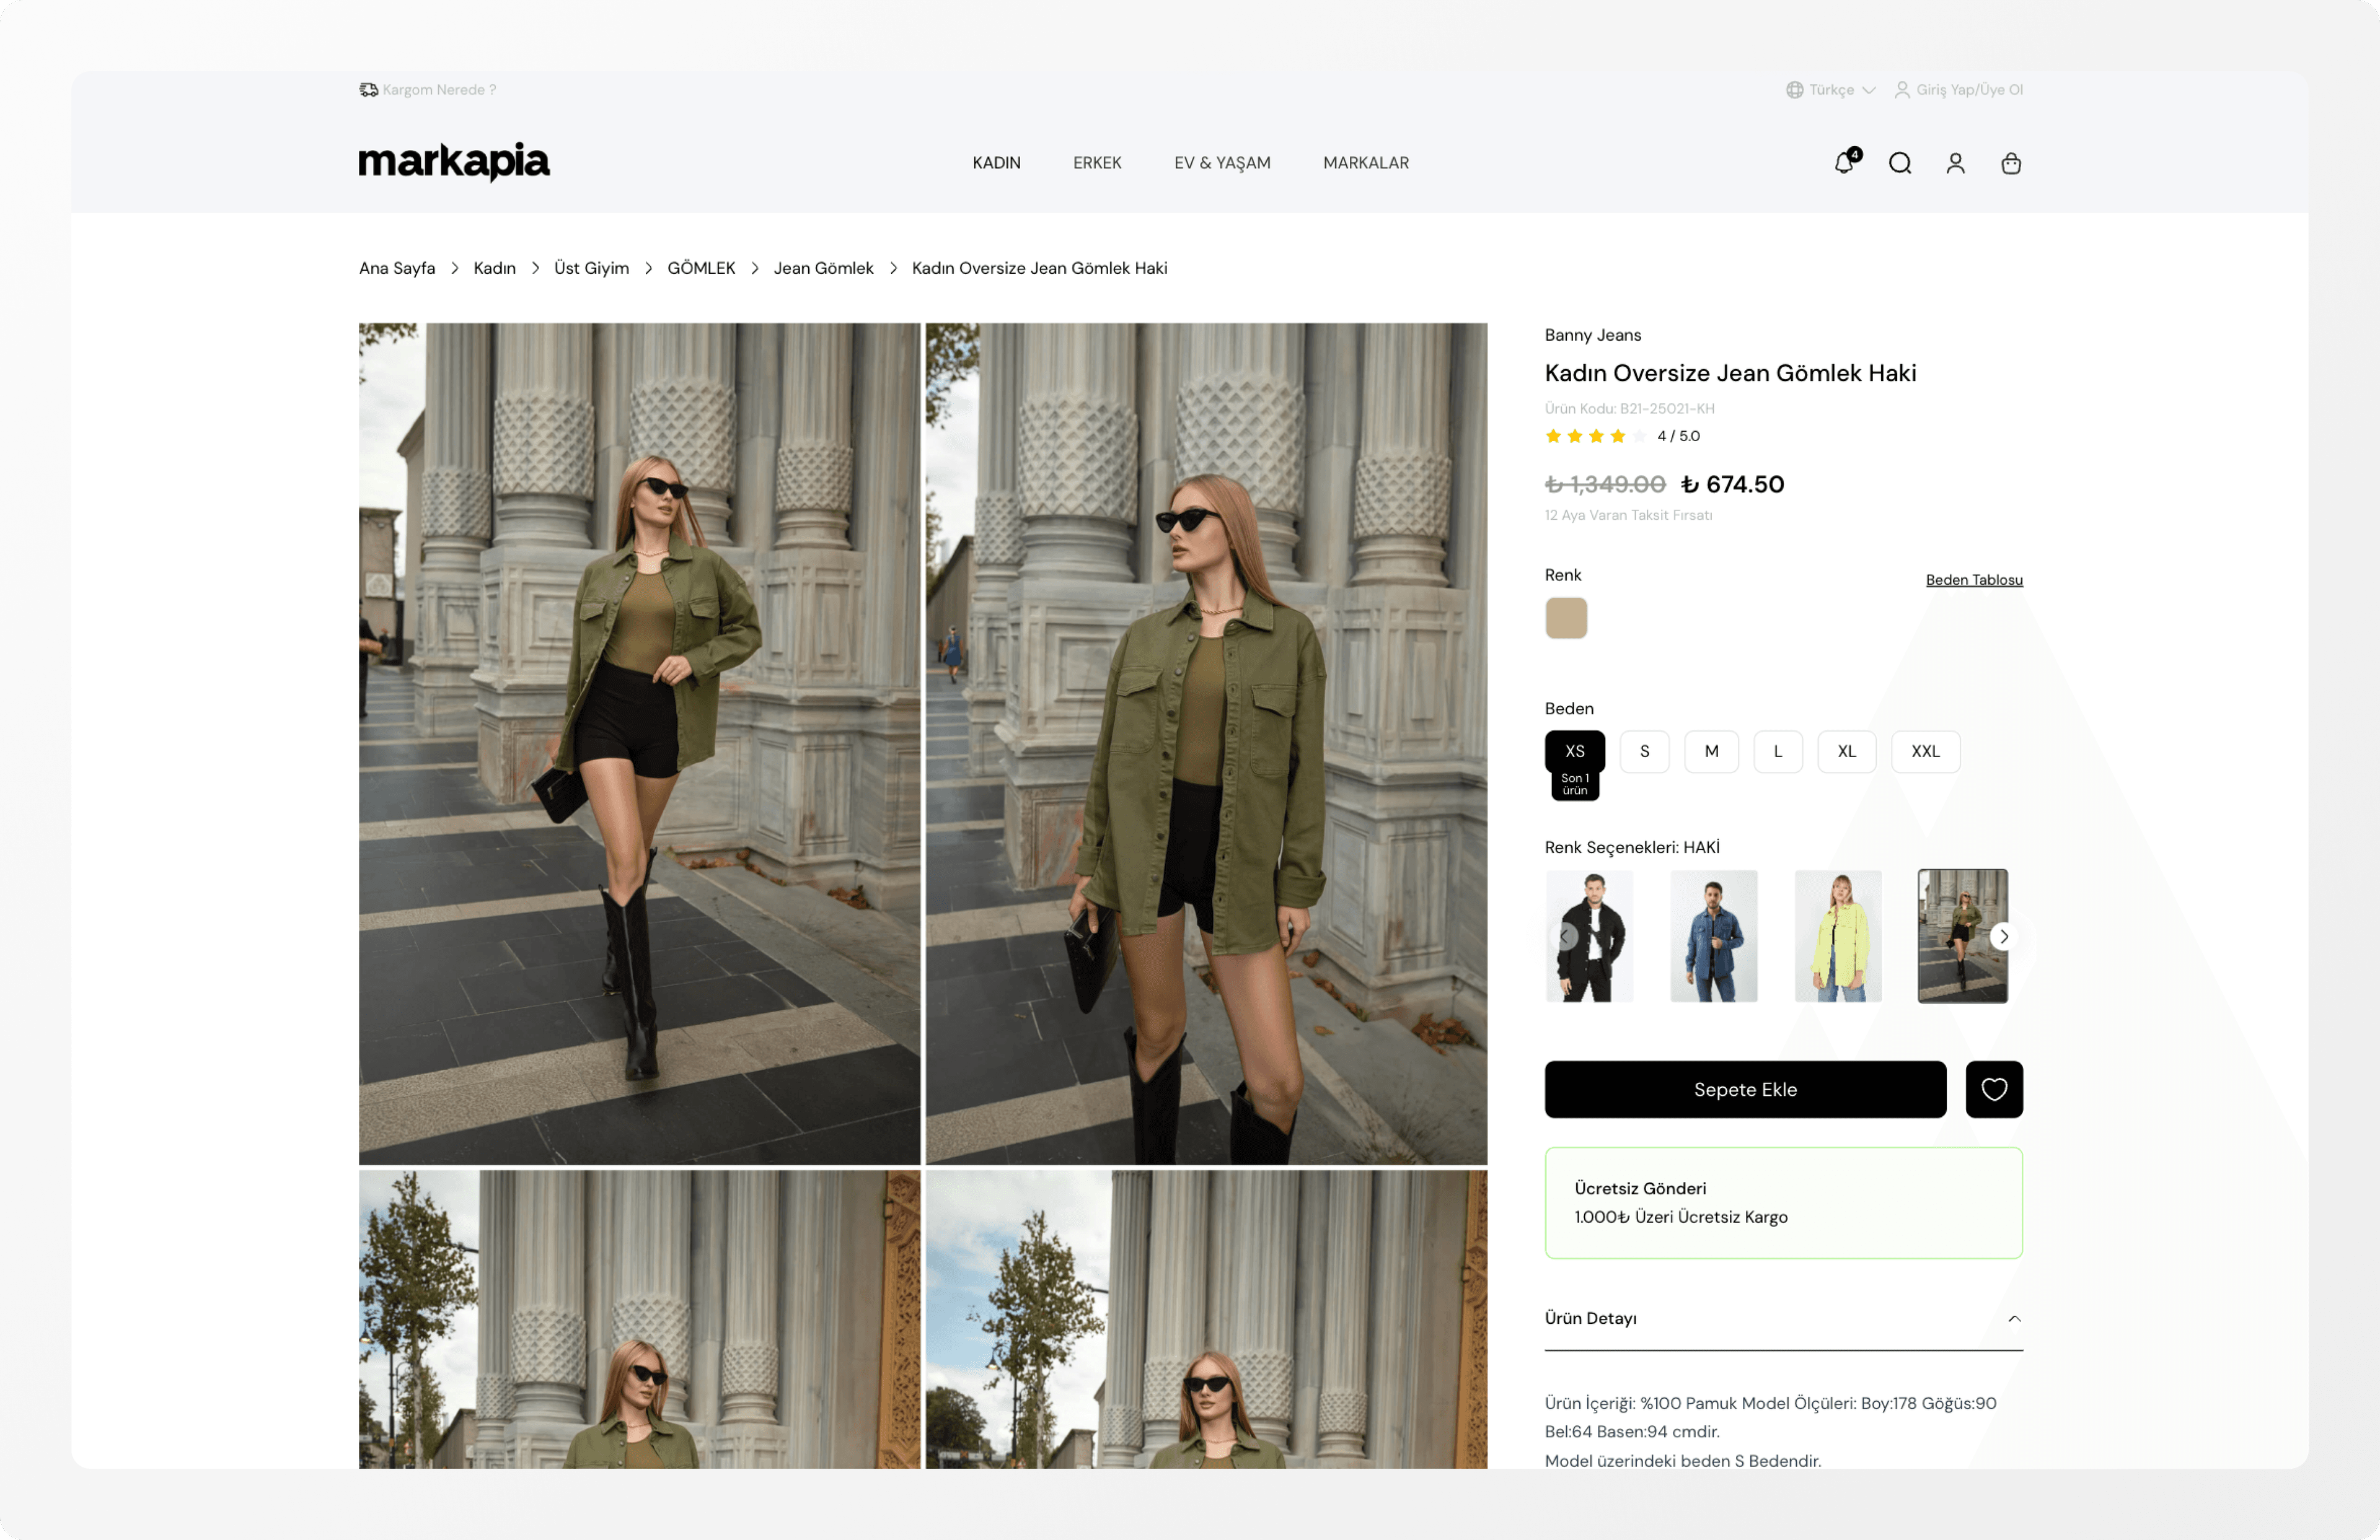
Task: Open the notifications bell icon
Action: click(1844, 163)
